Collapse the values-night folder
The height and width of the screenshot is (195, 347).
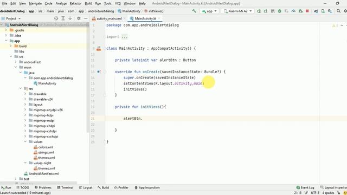pyautogui.click(x=25, y=162)
